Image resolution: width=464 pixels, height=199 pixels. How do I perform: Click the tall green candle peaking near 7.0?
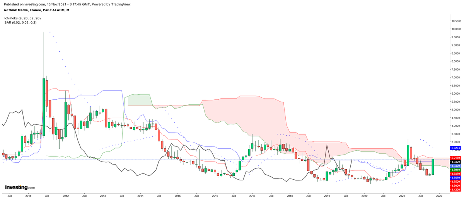point(44,107)
